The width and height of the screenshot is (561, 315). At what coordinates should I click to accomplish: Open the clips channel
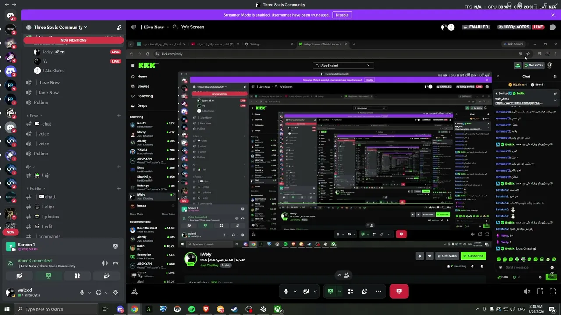pyautogui.click(x=73, y=207)
